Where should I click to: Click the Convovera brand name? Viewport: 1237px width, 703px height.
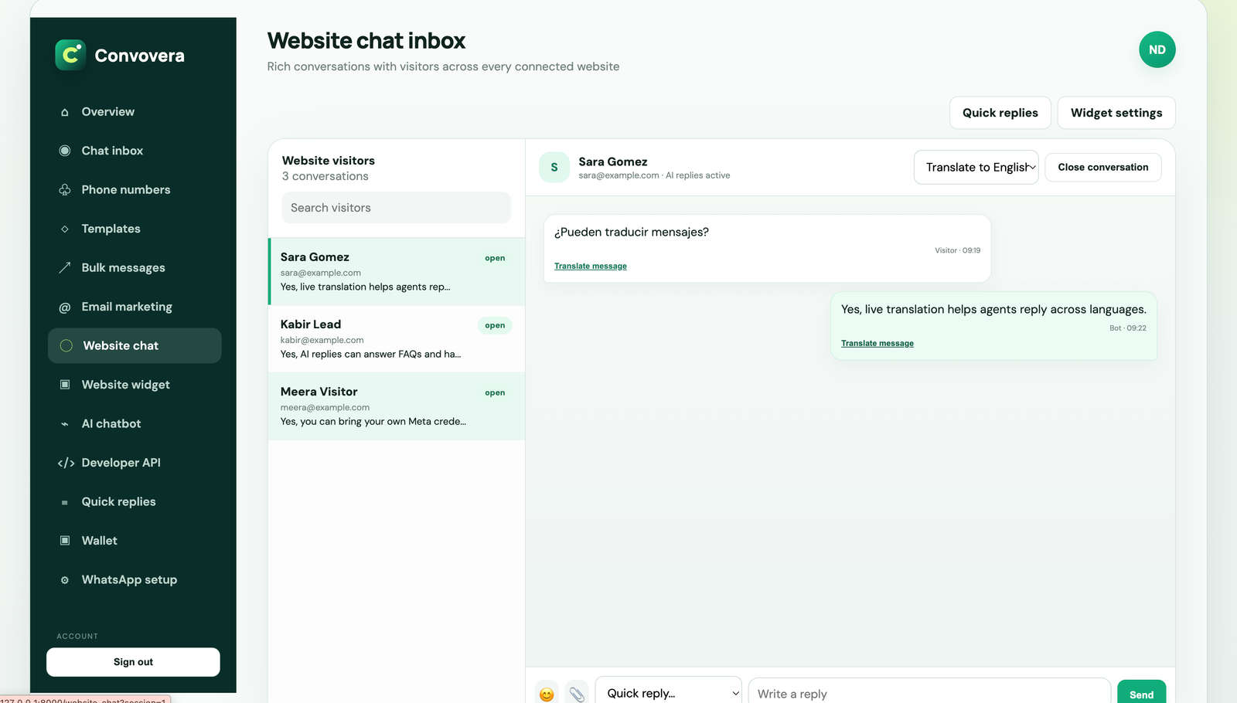coord(139,56)
